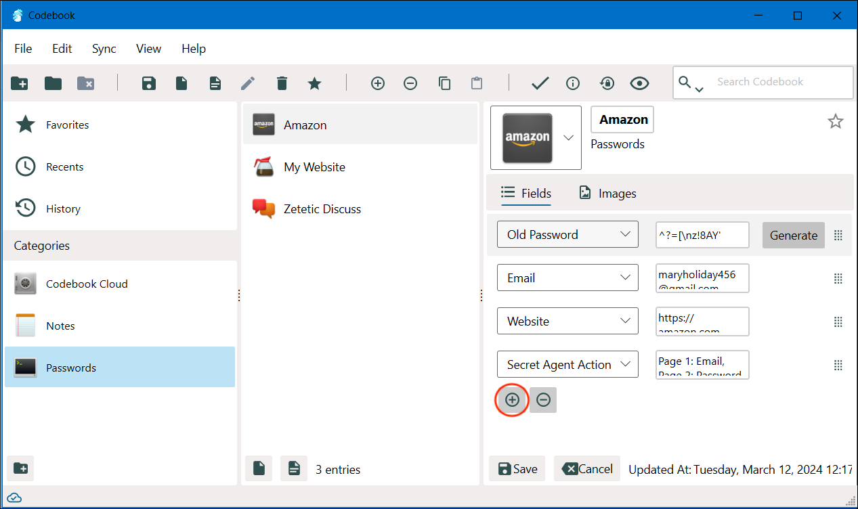Image resolution: width=858 pixels, height=509 pixels.
Task: Click the add field plus-circle toolbar icon
Action: tap(378, 83)
